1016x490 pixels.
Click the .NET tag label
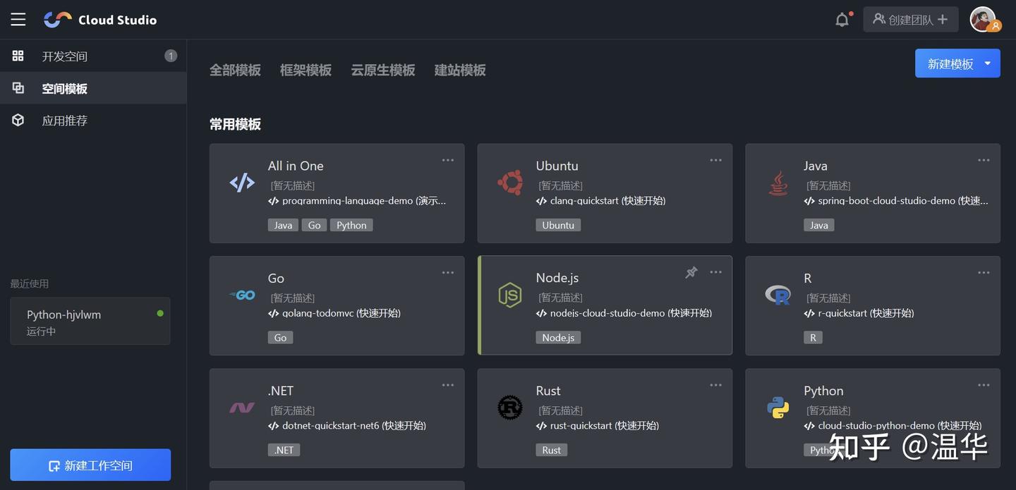pyautogui.click(x=284, y=450)
